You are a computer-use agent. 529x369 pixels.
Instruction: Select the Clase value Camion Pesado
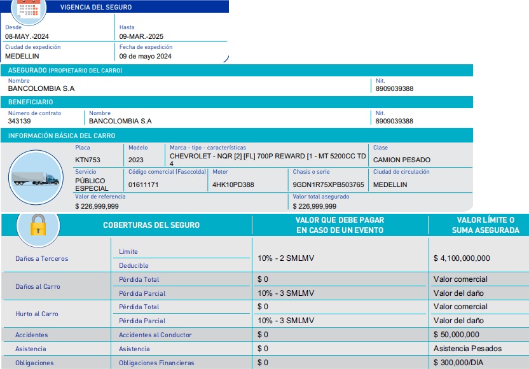[x=401, y=160]
